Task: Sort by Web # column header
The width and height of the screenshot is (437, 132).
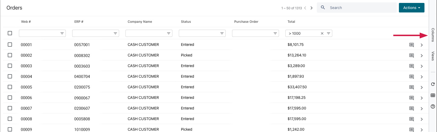Action: tap(26, 22)
